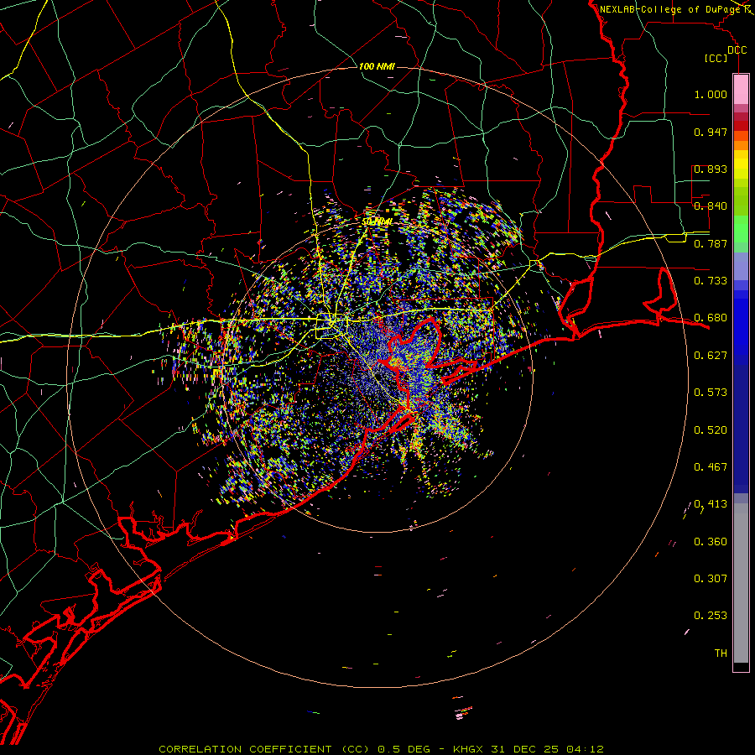Select the 0.413 legend value

[x=711, y=504]
